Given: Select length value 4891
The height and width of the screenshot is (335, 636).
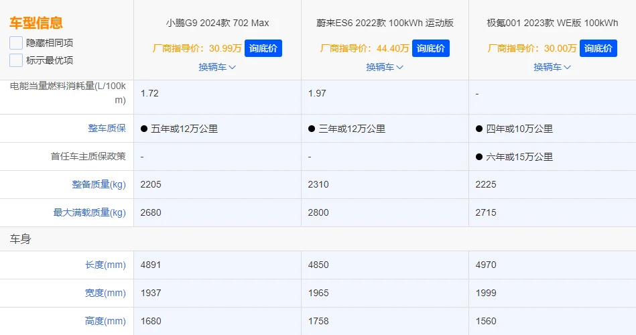Looking at the screenshot, I should click(x=151, y=265).
